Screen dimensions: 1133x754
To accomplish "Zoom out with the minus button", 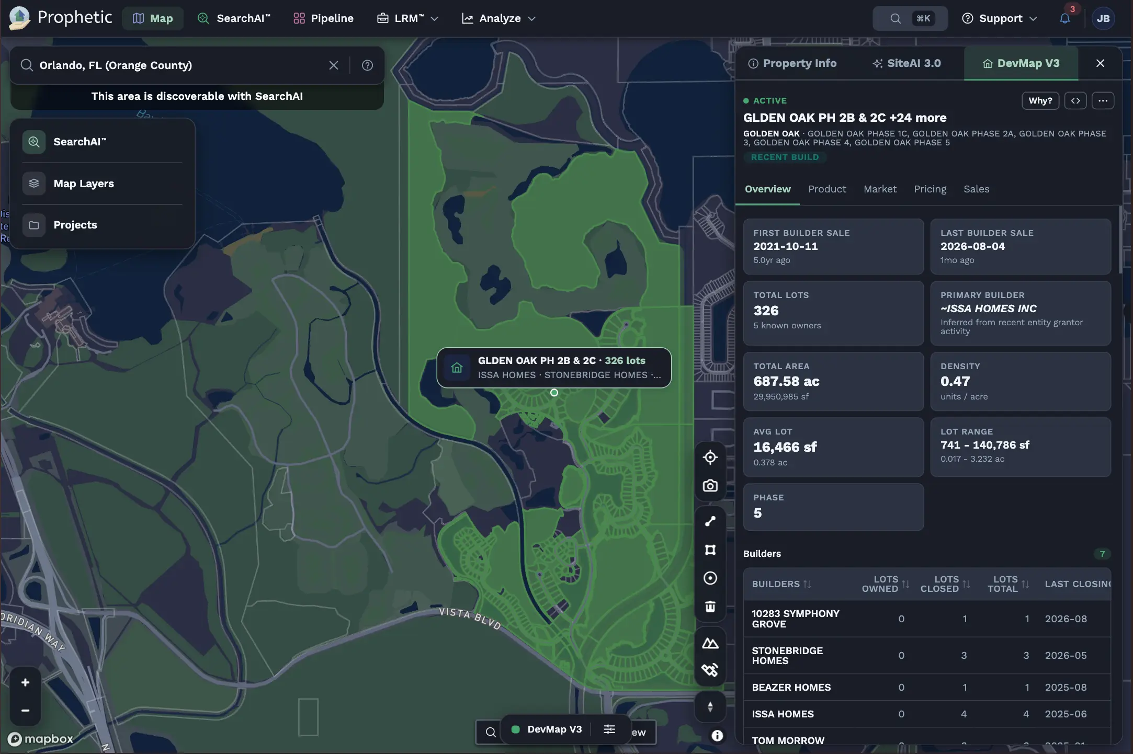I will pyautogui.click(x=25, y=711).
